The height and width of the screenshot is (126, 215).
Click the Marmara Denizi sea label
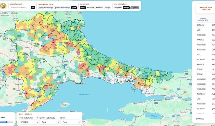[x=84, y=94]
